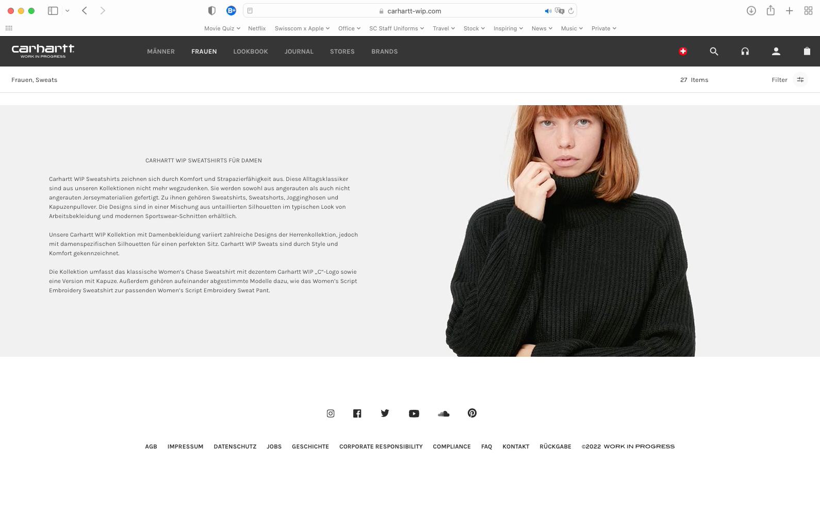Add a new tab
The width and height of the screenshot is (820, 531).
click(790, 11)
